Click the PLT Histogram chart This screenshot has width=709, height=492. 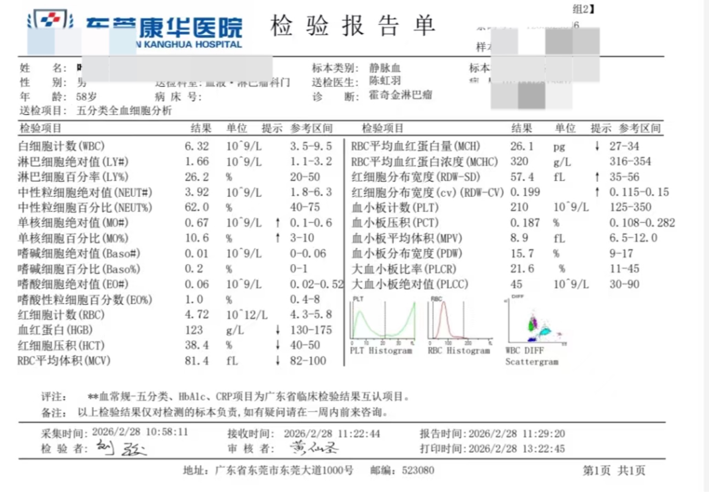click(x=382, y=321)
